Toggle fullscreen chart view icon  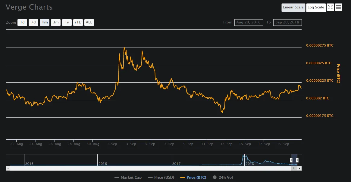coord(330,8)
